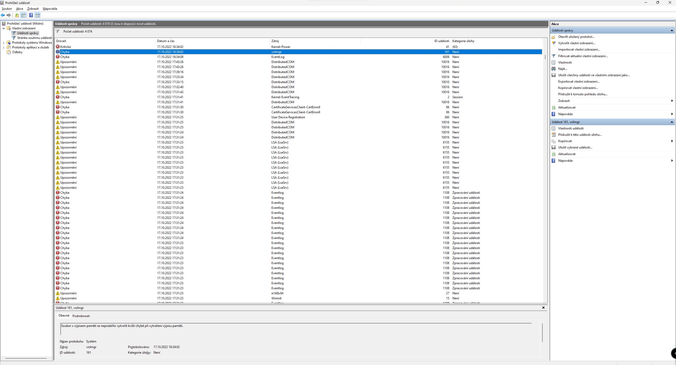Viewport: 676px width, 365px height.
Task: Collapse the Událost 161, volmgr actions section
Action: pos(672,122)
